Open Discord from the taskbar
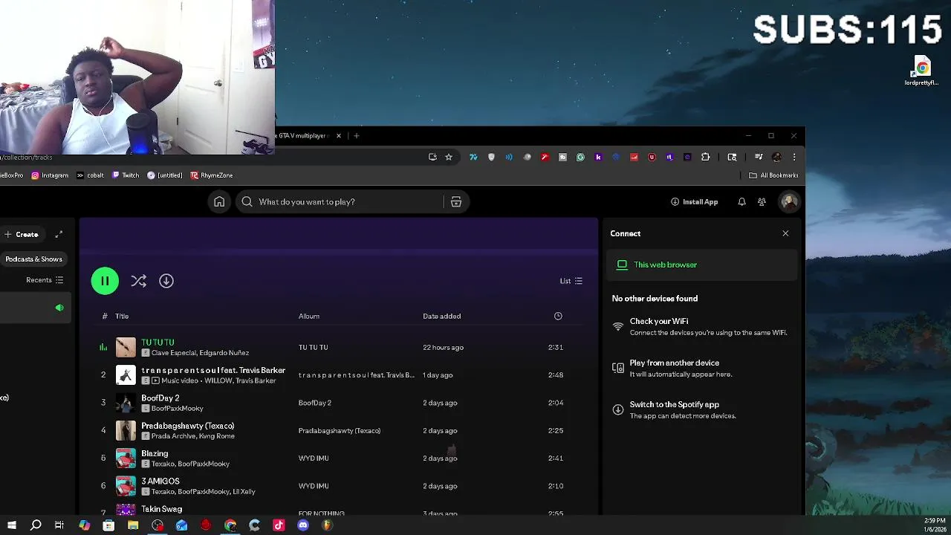 [x=303, y=525]
